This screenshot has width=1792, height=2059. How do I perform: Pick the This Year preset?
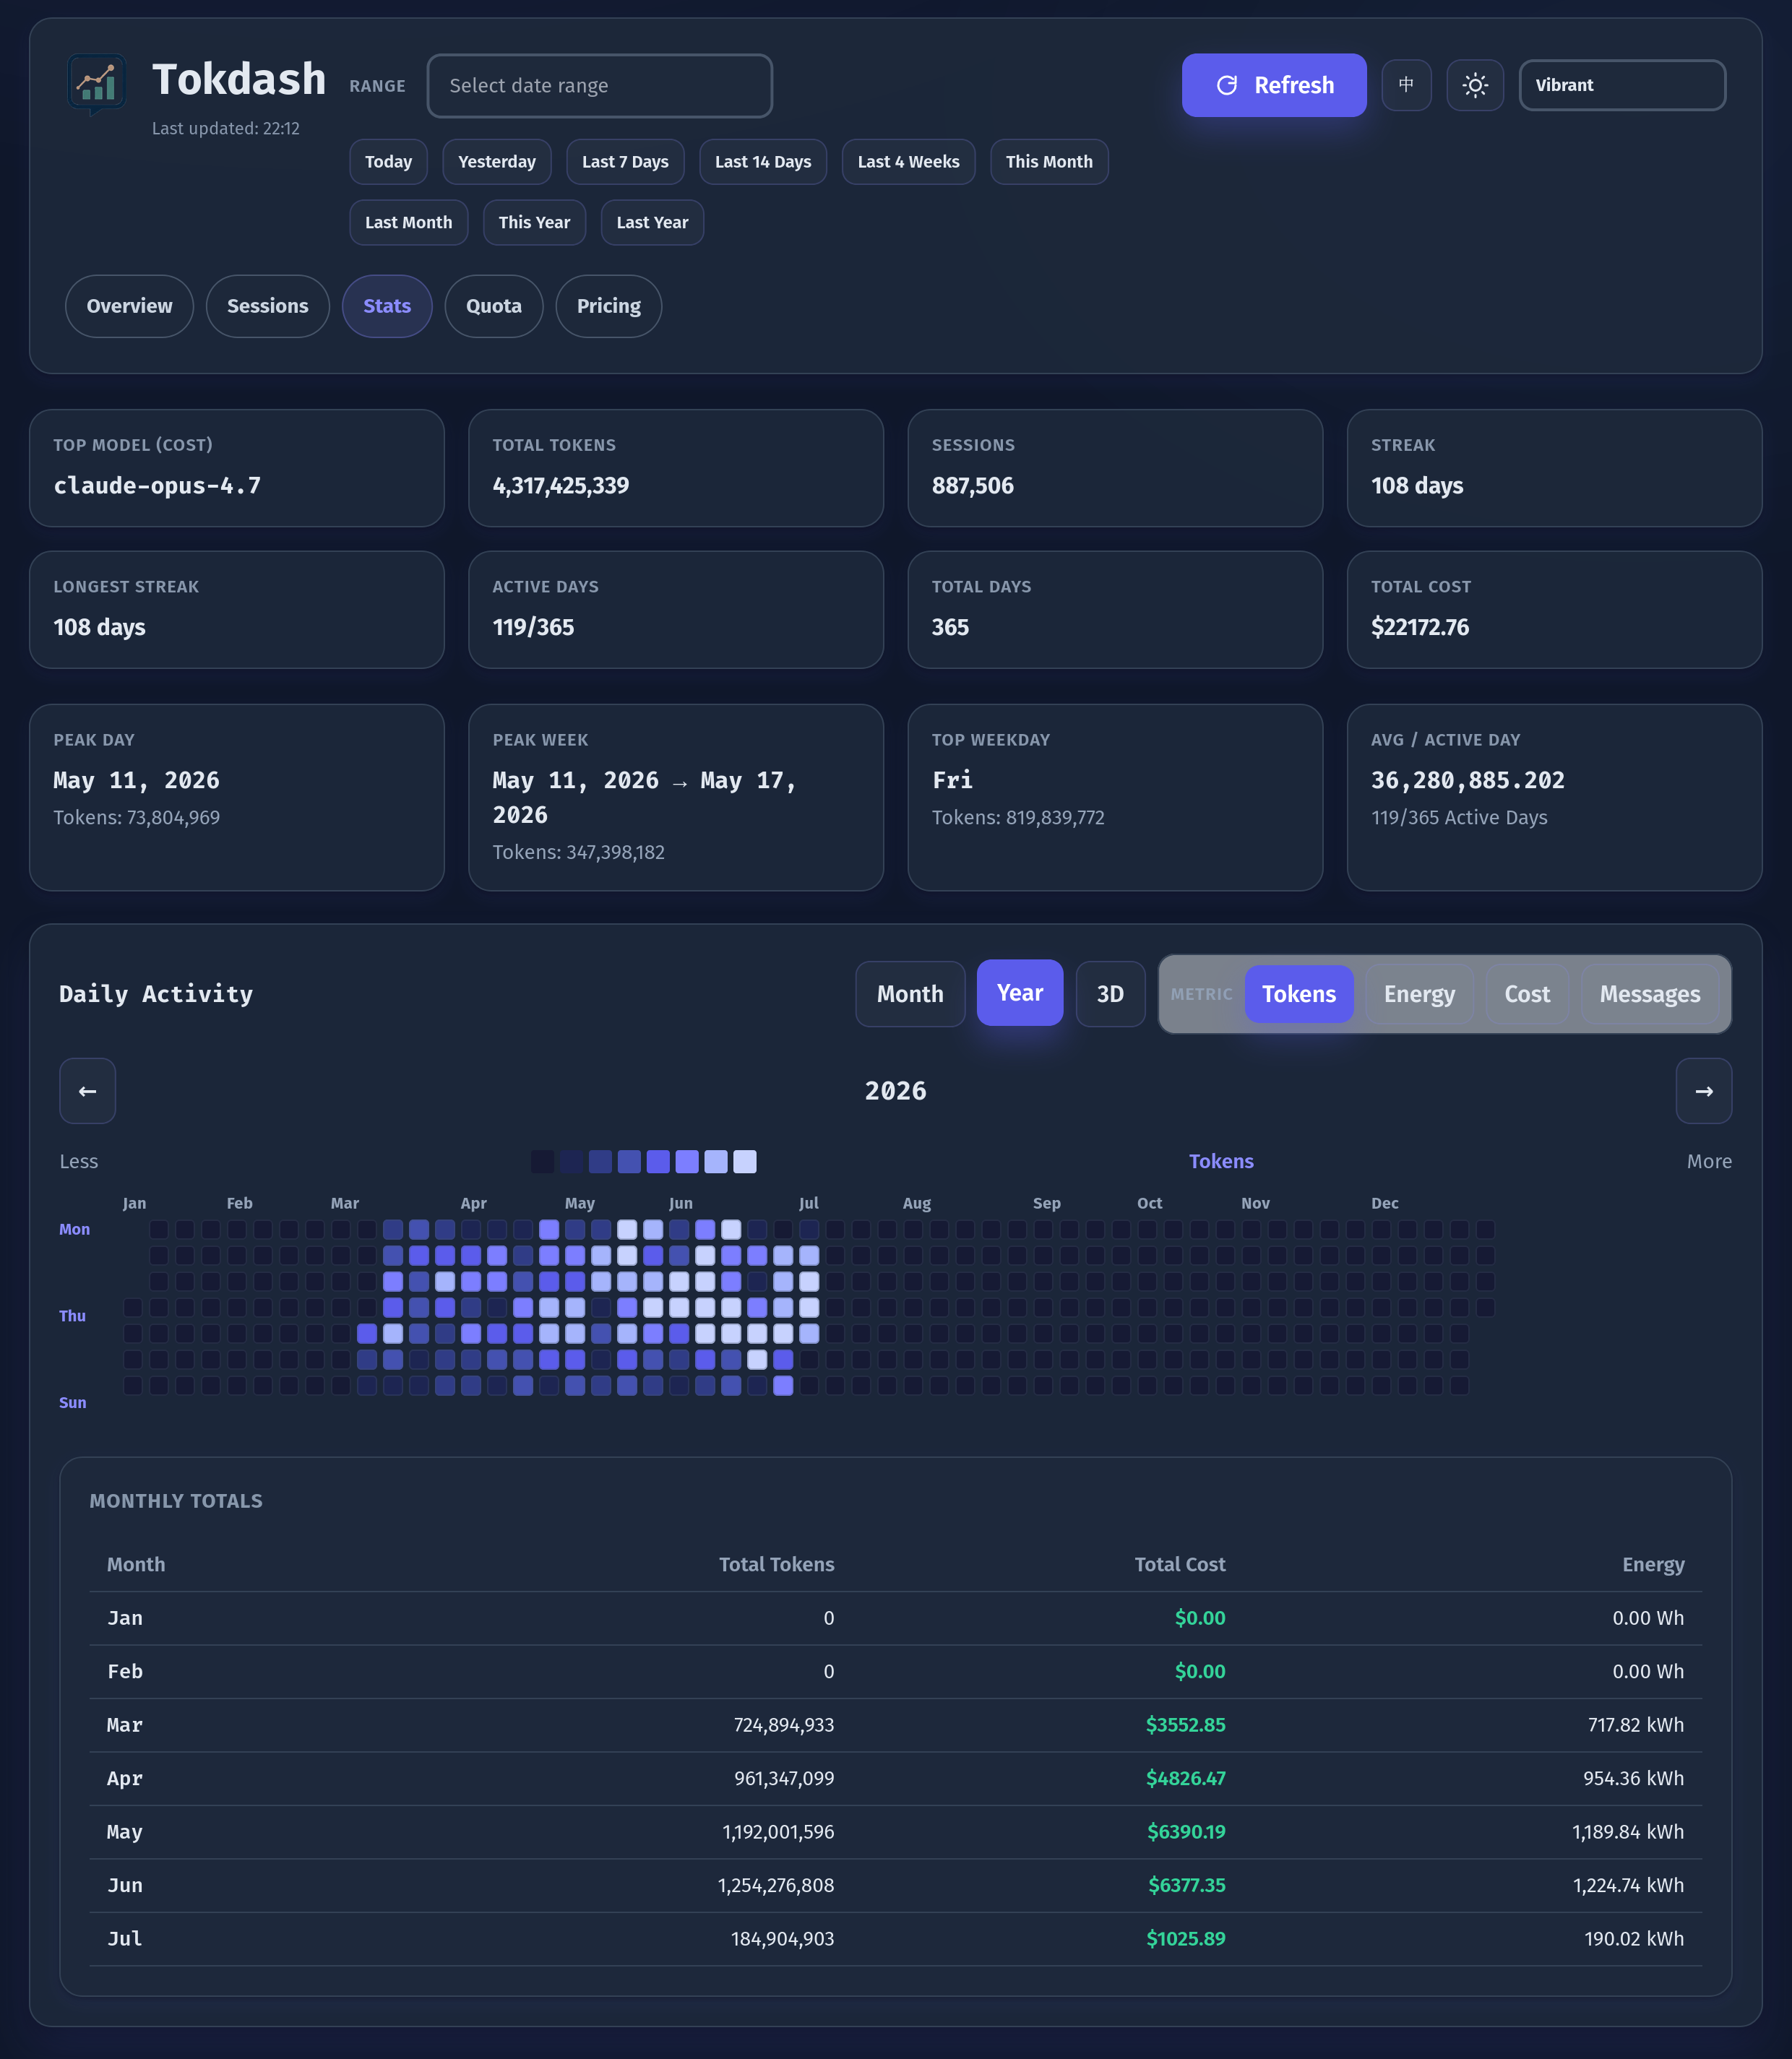point(534,223)
